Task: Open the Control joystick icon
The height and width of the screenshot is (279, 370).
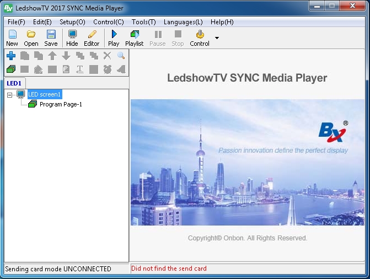Action: (200, 37)
